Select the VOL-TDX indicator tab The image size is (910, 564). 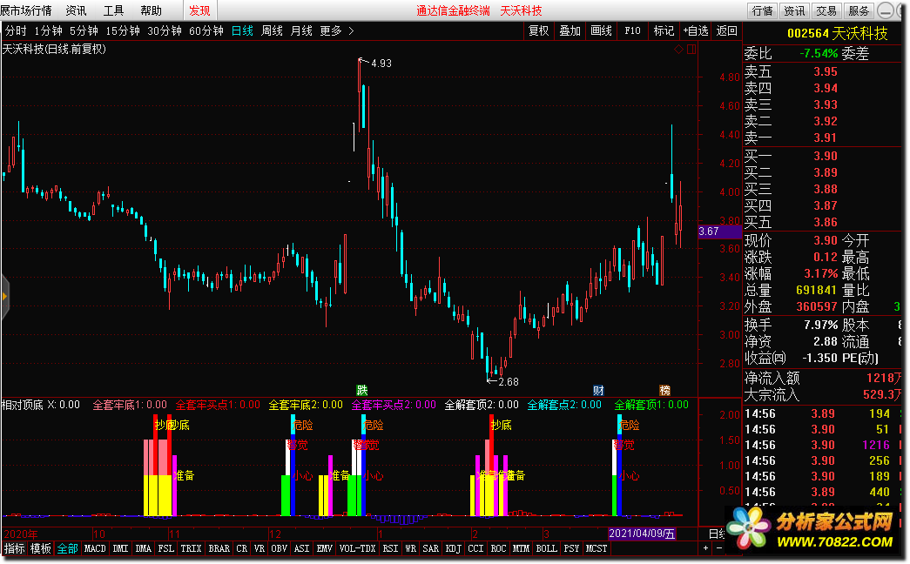tap(358, 548)
